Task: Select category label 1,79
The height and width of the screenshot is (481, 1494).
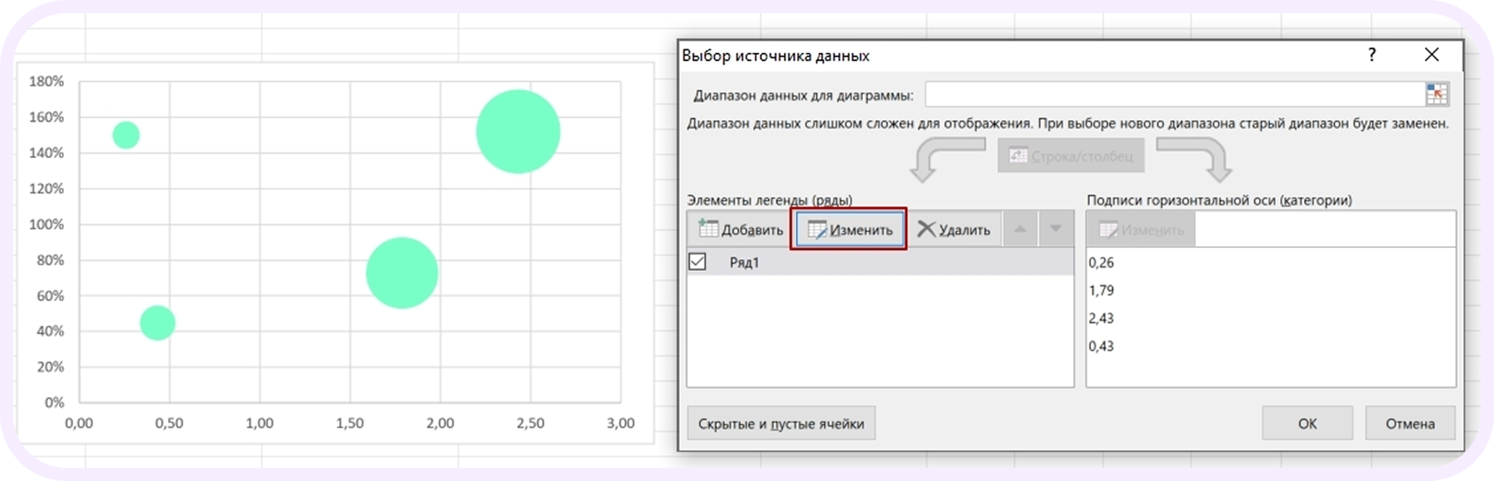Action: (x=1101, y=290)
